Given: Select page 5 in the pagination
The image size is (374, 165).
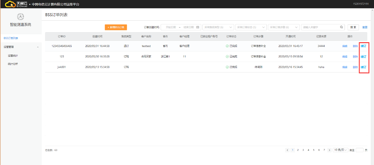Looking at the screenshot, I should point(314,150).
